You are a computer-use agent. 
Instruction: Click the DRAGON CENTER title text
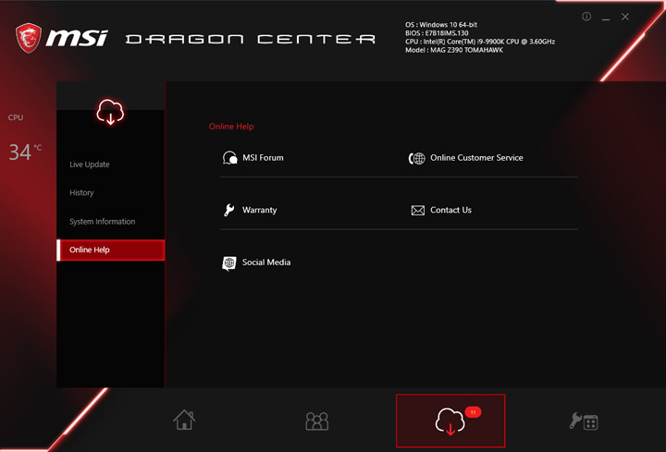coord(251,40)
